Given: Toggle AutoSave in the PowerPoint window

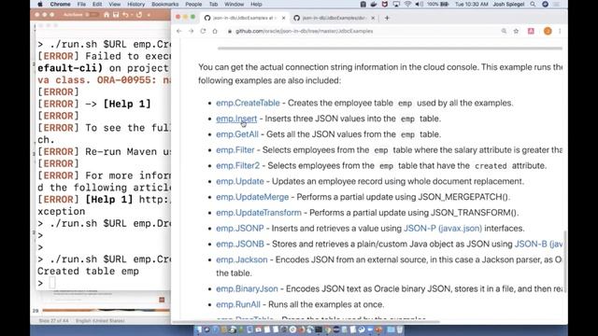Looking at the screenshot, I should pos(93,15).
